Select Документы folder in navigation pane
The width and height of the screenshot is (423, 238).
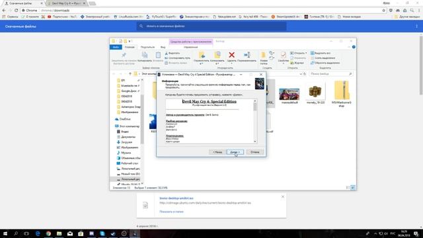pos(126,137)
